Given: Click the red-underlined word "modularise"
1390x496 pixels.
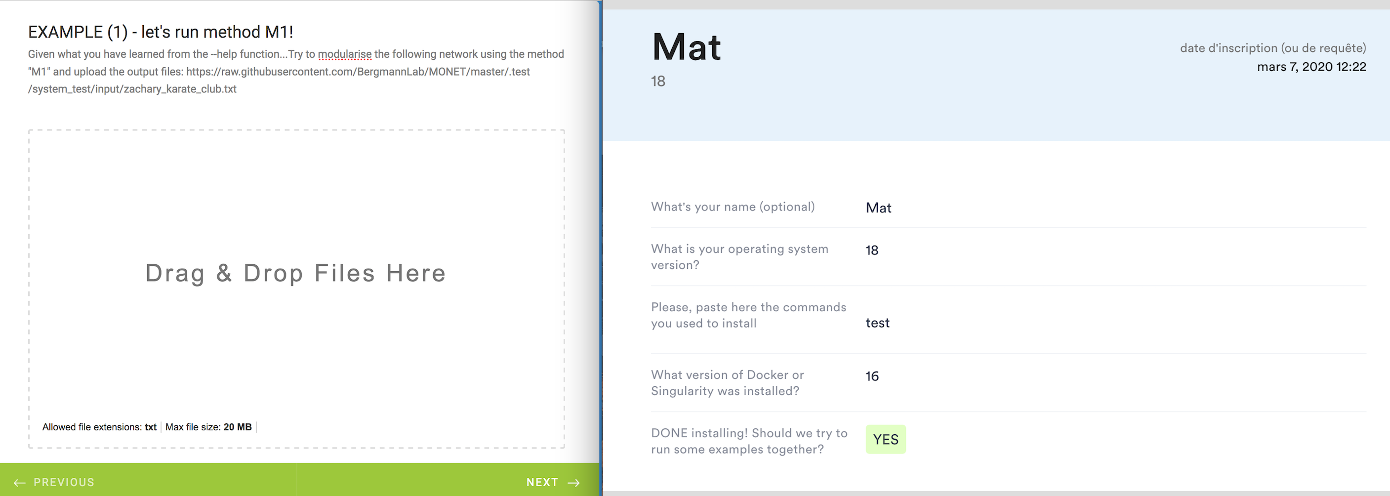Looking at the screenshot, I should pyautogui.click(x=344, y=54).
